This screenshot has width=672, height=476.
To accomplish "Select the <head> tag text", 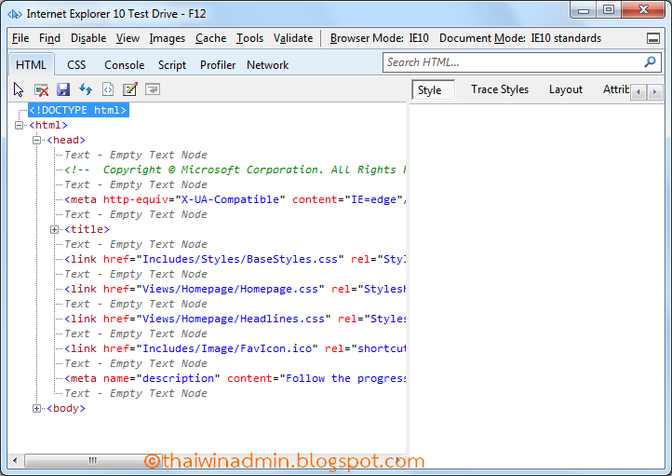I will click(x=66, y=141).
